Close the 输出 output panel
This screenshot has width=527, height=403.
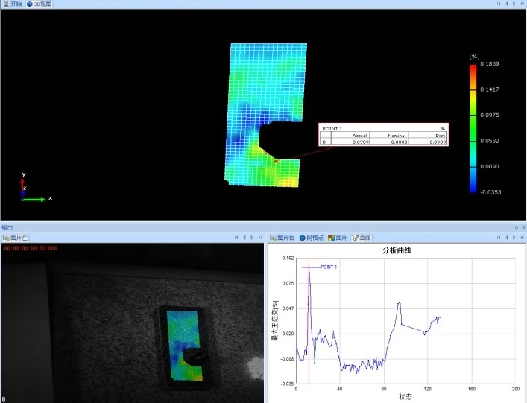(x=523, y=227)
